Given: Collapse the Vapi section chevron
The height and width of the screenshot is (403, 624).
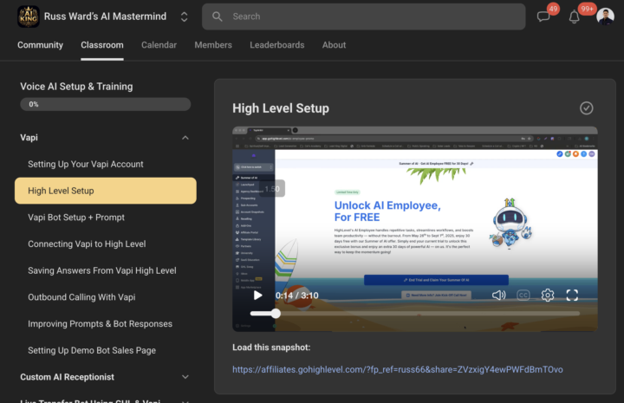Looking at the screenshot, I should click(x=185, y=138).
